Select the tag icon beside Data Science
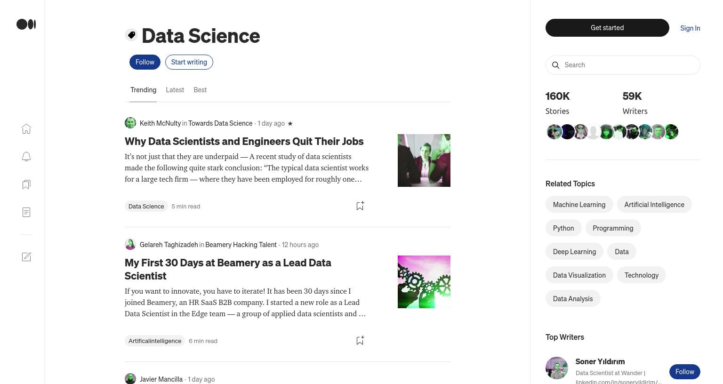Image resolution: width=723 pixels, height=384 pixels. pyautogui.click(x=131, y=35)
